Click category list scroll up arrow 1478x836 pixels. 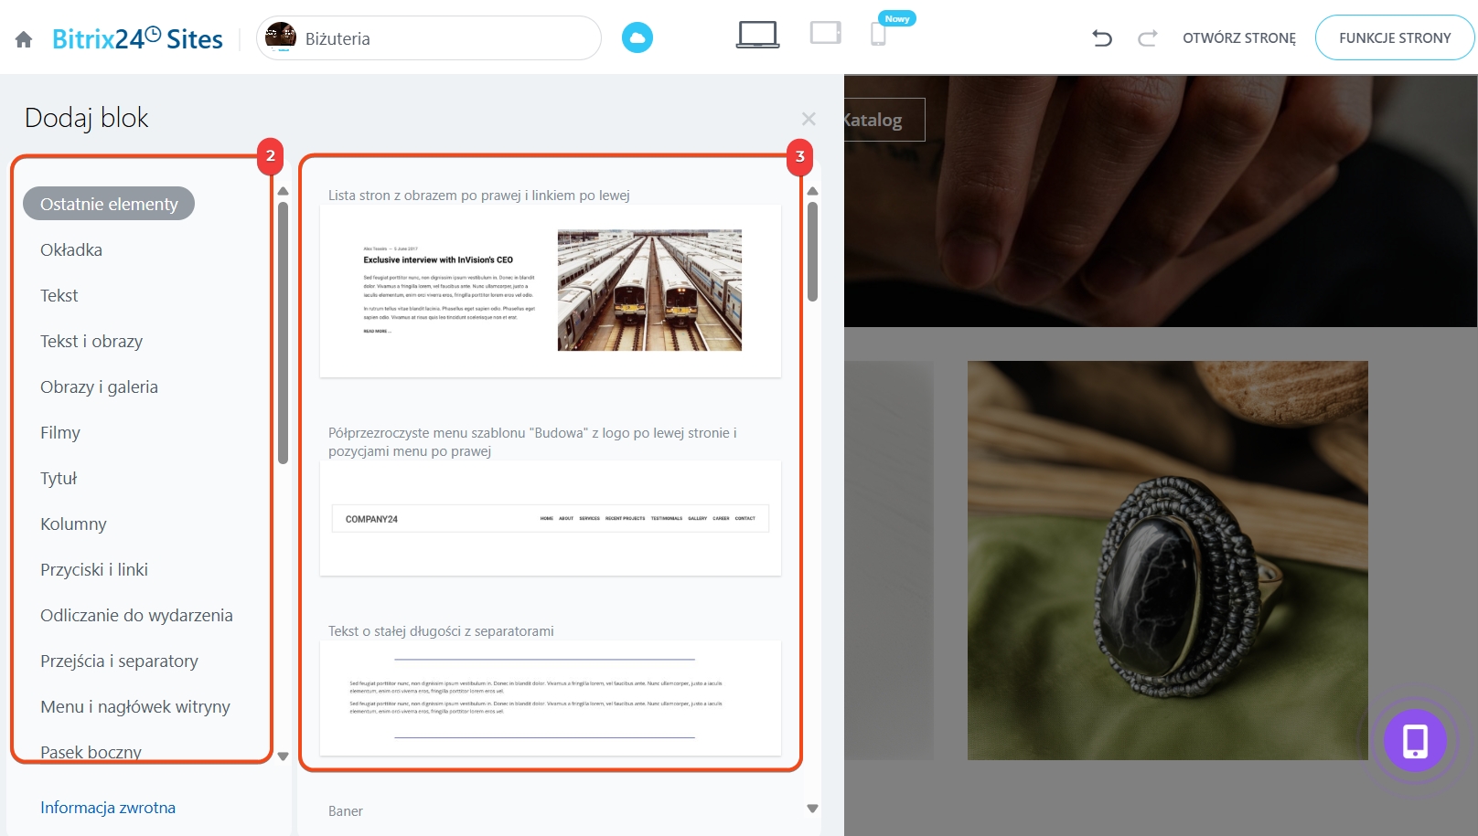coord(283,191)
